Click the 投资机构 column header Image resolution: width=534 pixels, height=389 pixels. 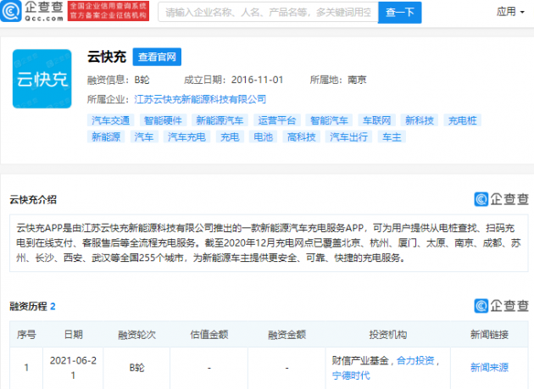pos(388,335)
